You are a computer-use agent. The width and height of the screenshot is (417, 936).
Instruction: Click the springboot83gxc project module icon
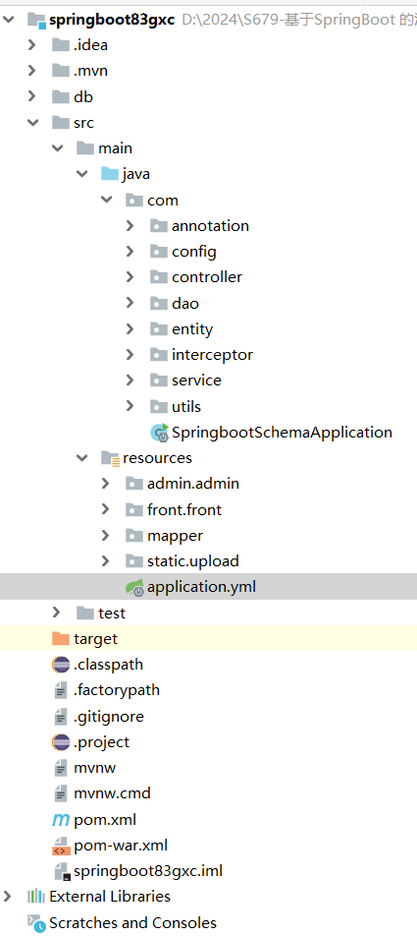pos(36,20)
